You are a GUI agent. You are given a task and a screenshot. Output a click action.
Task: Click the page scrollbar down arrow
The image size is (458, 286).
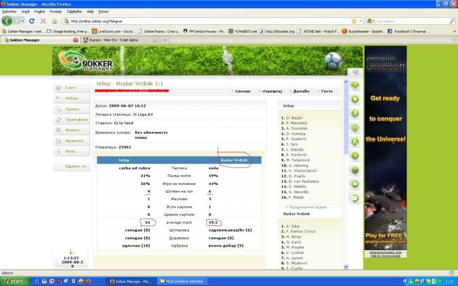click(x=346, y=266)
